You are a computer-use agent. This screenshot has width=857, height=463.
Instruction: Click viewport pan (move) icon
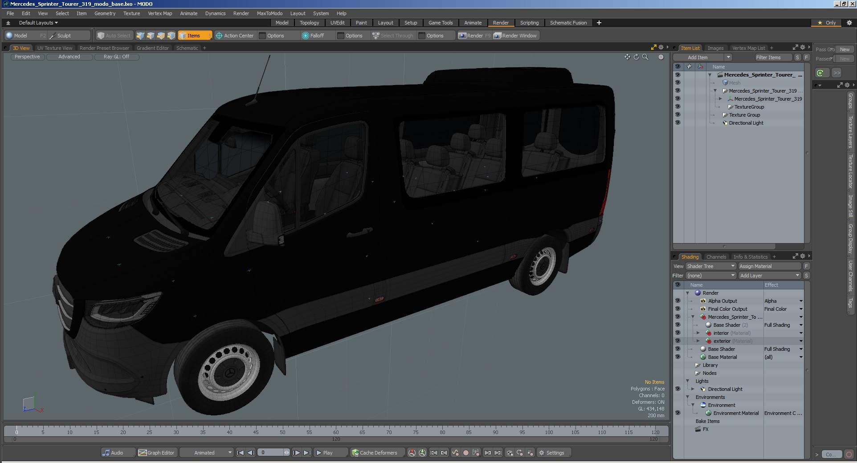[627, 57]
